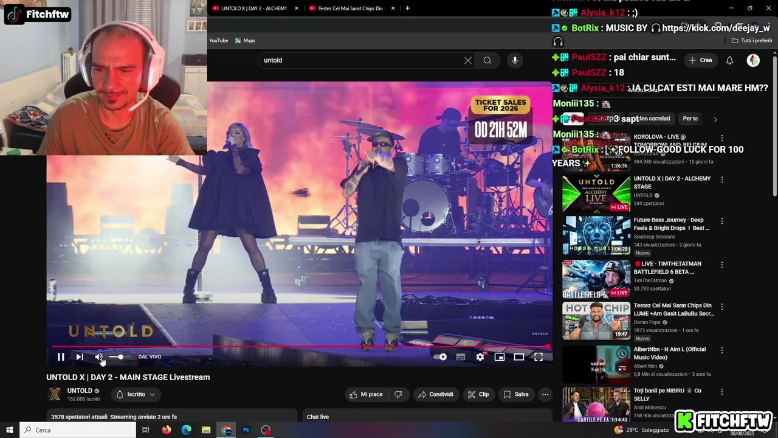778x438 pixels.
Task: Open the 'Tutti i preferiti' bookmarks folder
Action: (752, 41)
